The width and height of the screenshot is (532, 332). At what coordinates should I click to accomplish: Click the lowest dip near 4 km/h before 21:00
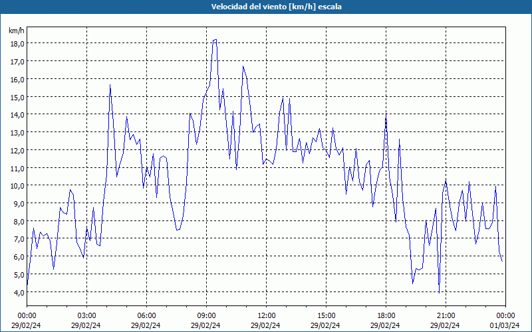click(439, 292)
